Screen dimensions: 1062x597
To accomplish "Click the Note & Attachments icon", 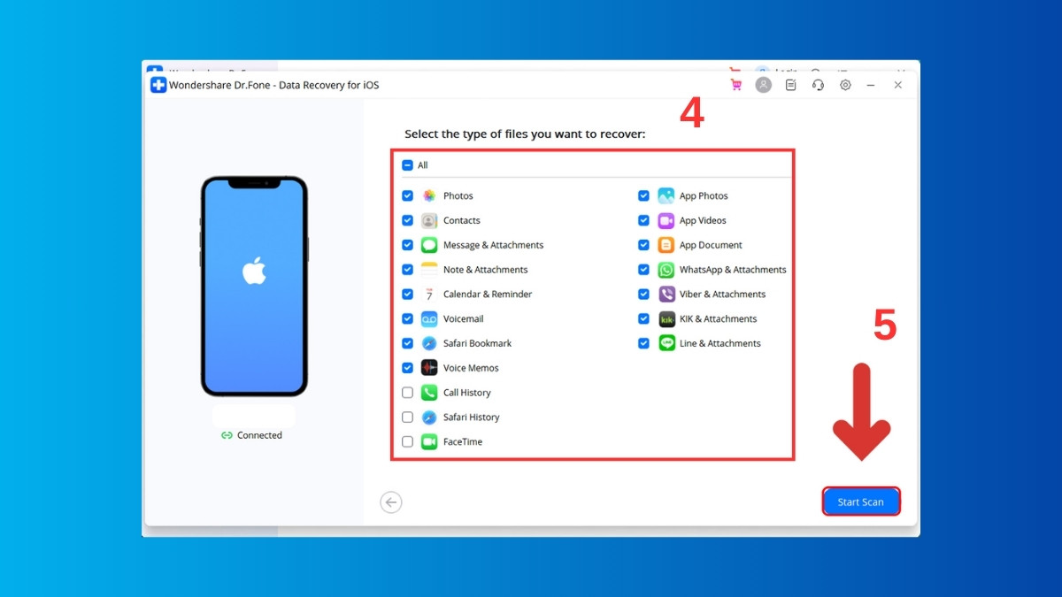I will [429, 270].
